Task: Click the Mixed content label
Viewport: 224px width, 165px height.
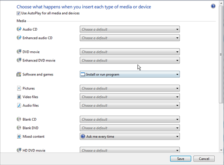Action: pyautogui.click(x=33, y=136)
